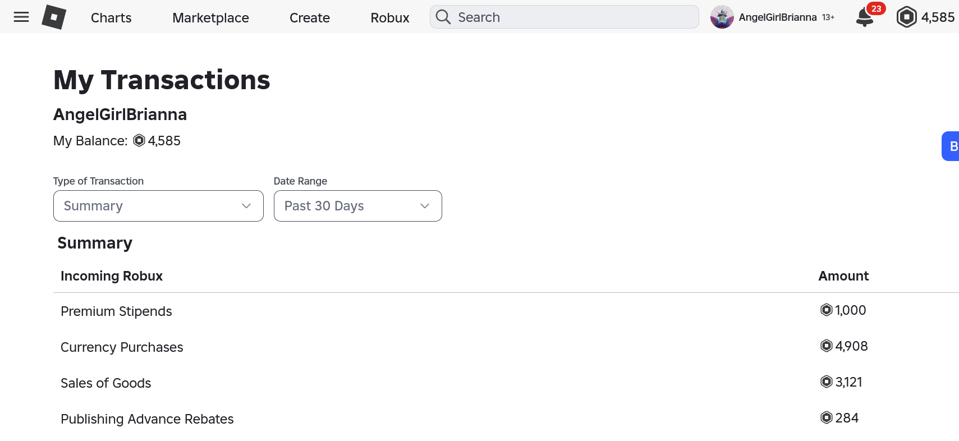Click the Robux icon in top bar
The width and height of the screenshot is (959, 441).
[x=907, y=17]
